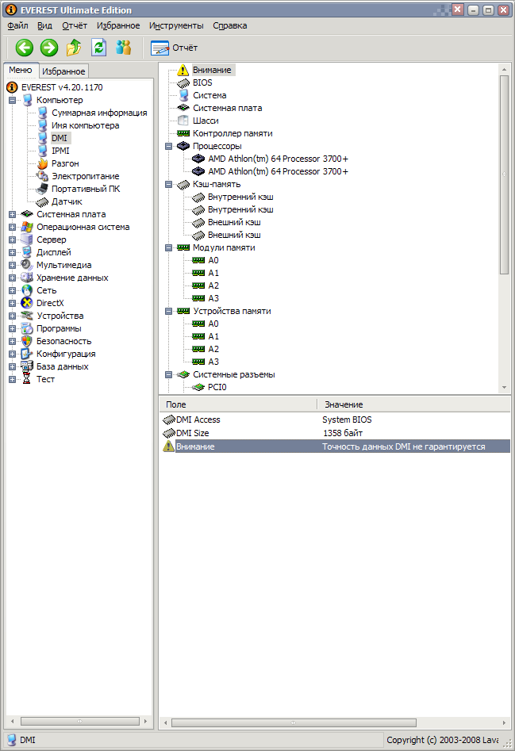Click the EVEREST v4.20.1170 root icon
This screenshot has width=515, height=751.
12,87
